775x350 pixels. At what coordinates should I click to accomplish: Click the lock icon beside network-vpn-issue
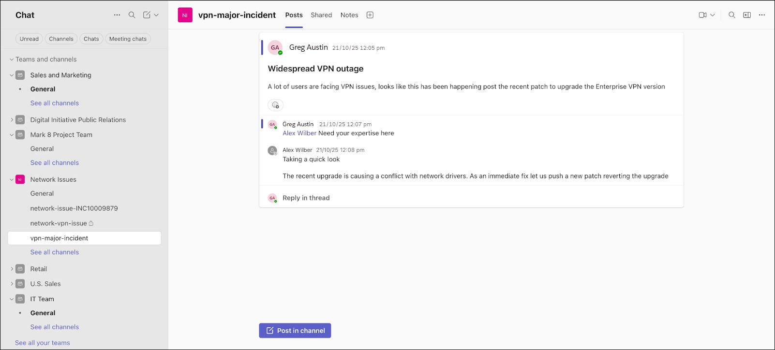pyautogui.click(x=91, y=223)
